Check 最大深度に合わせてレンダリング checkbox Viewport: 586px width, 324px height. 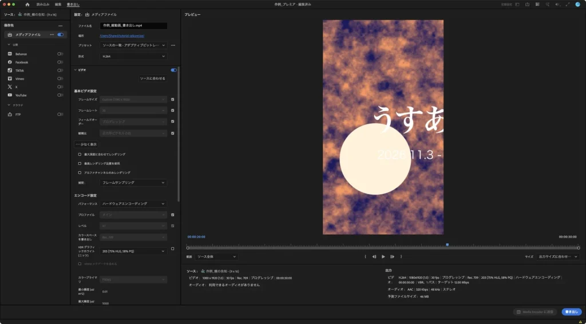80,155
